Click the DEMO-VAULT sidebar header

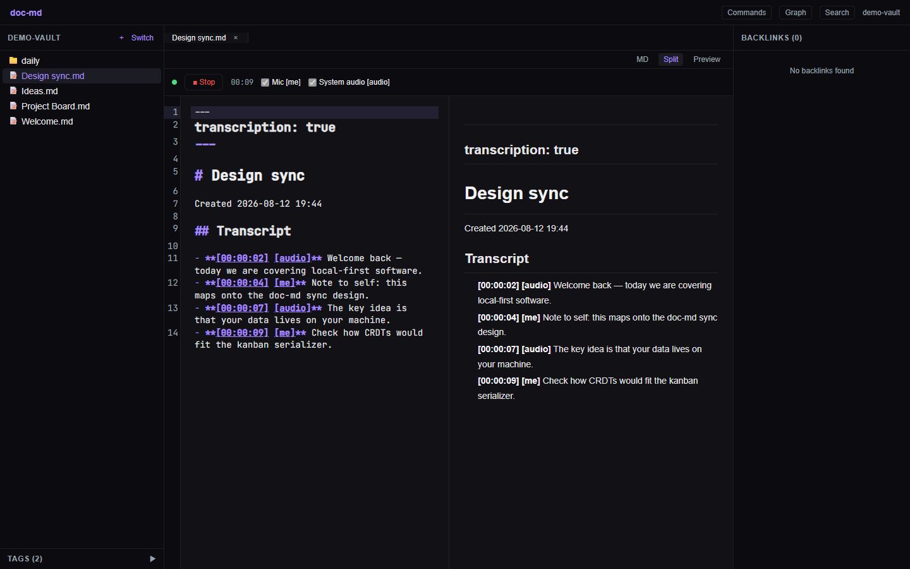[x=34, y=38]
